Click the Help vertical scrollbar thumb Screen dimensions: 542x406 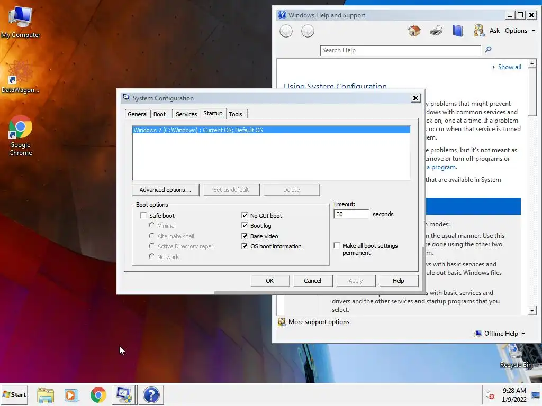point(532,92)
